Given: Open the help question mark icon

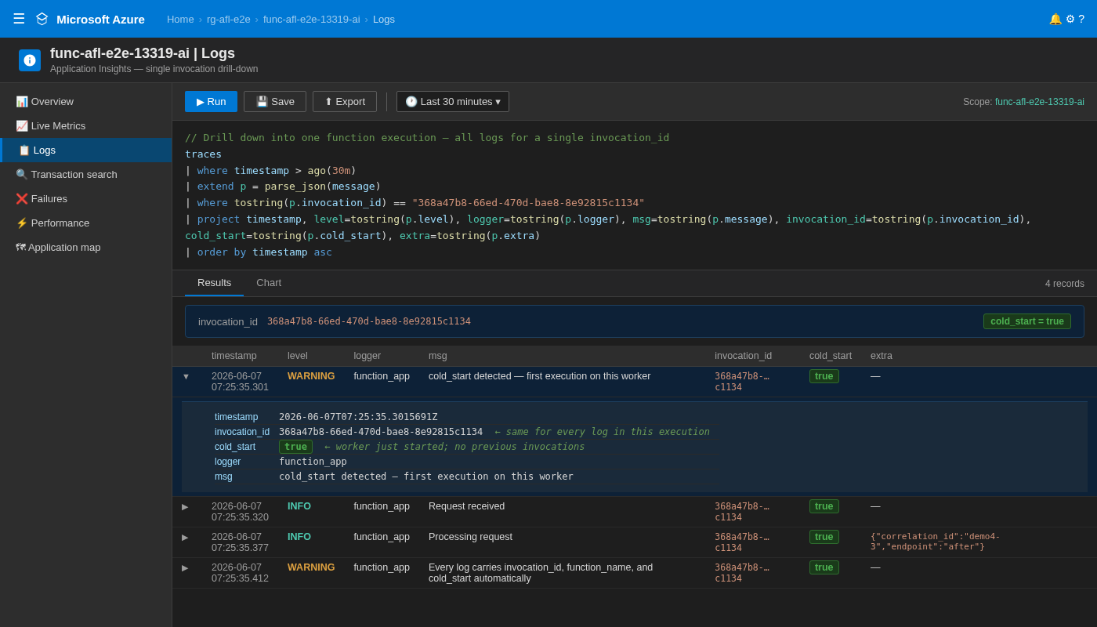Looking at the screenshot, I should pyautogui.click(x=1081, y=19).
